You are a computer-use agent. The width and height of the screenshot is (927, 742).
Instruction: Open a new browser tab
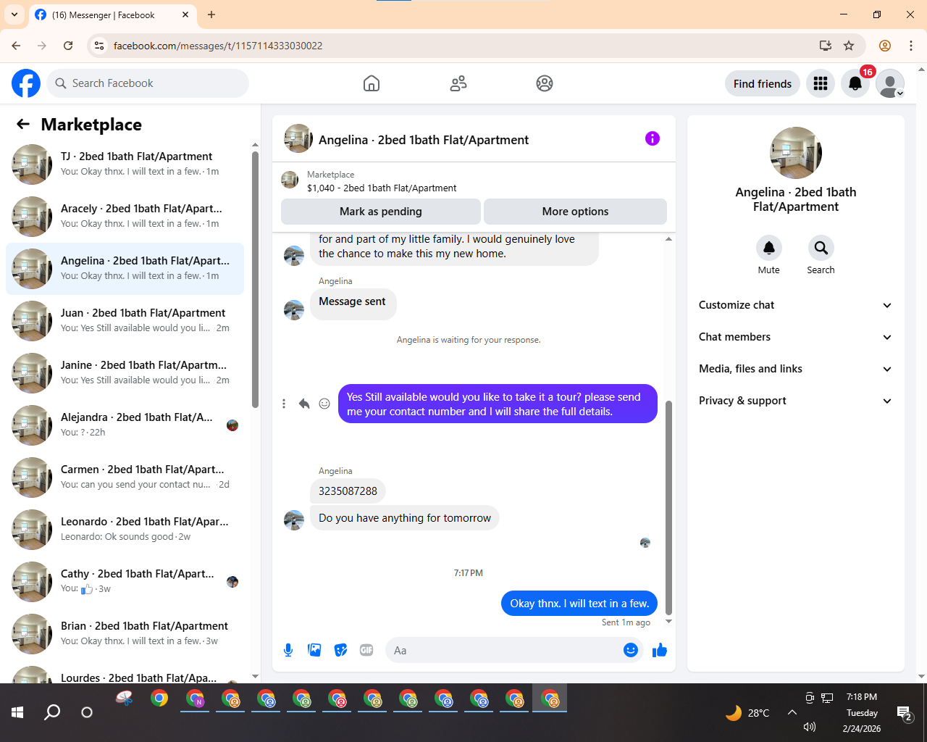pyautogui.click(x=211, y=14)
